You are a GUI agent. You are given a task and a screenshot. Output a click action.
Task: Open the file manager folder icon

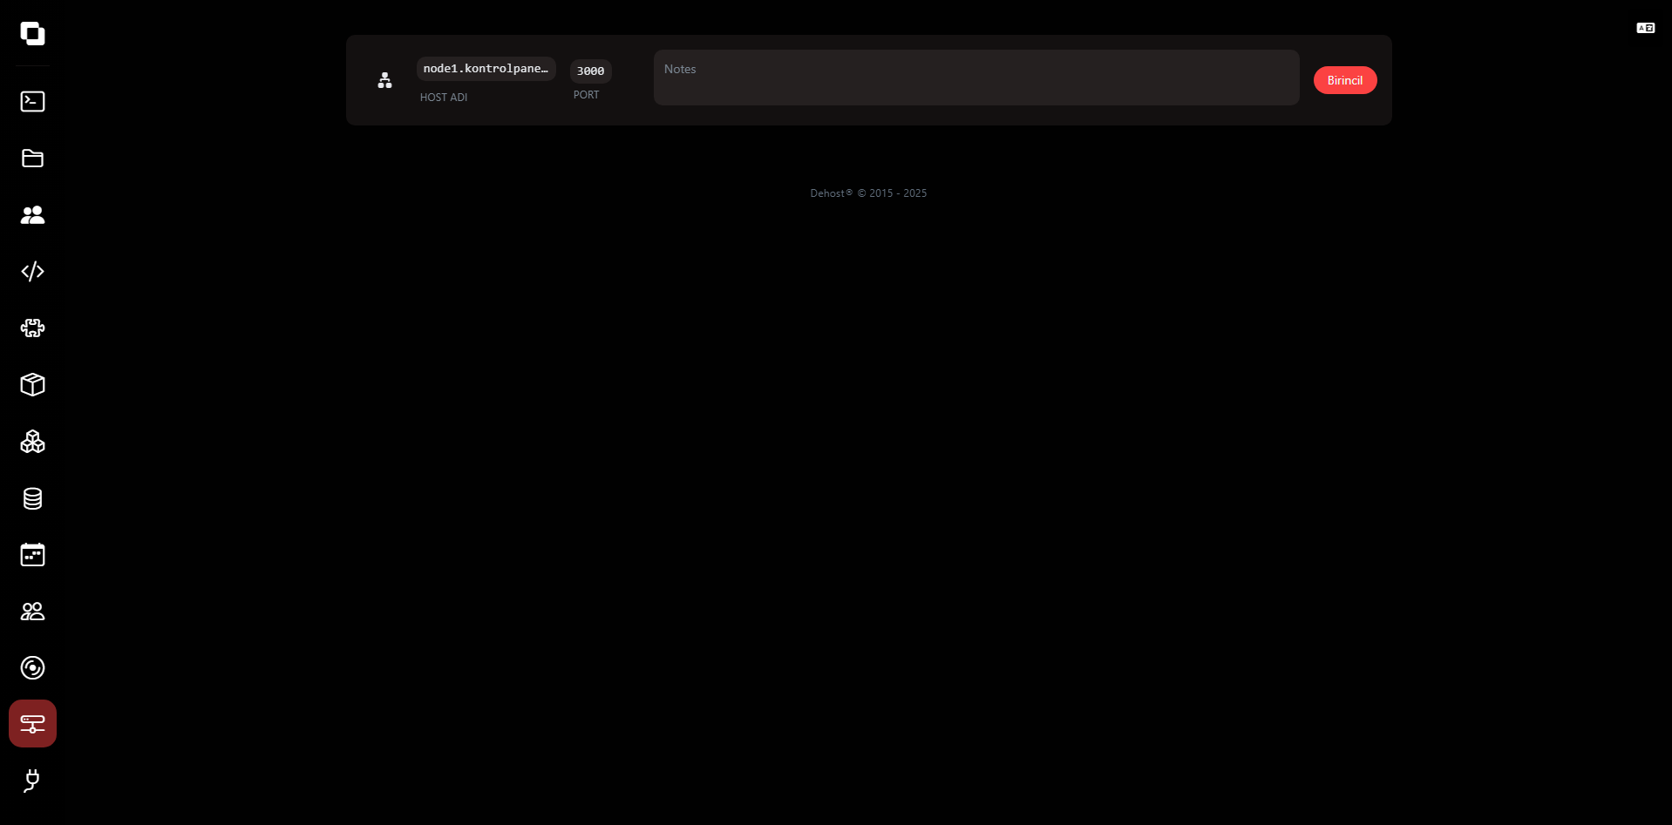click(x=32, y=158)
